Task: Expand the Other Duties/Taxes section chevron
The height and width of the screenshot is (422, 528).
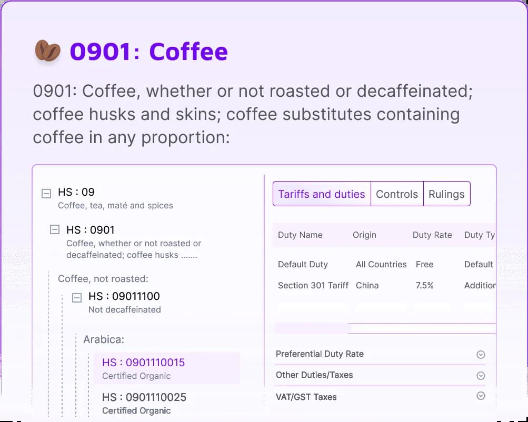Action: (480, 376)
